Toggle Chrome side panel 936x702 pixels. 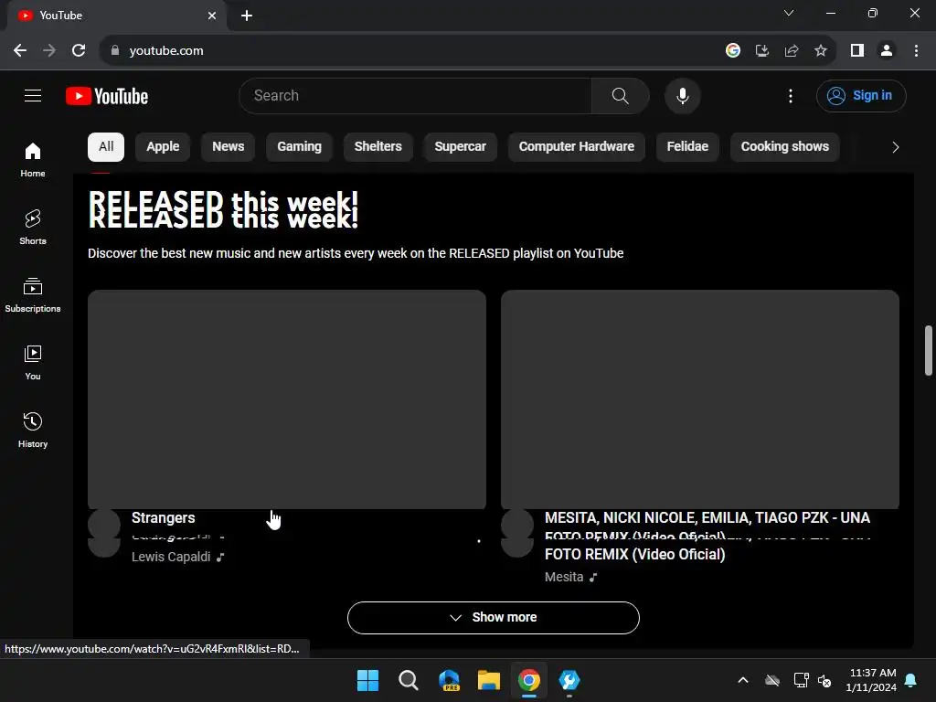point(857,51)
